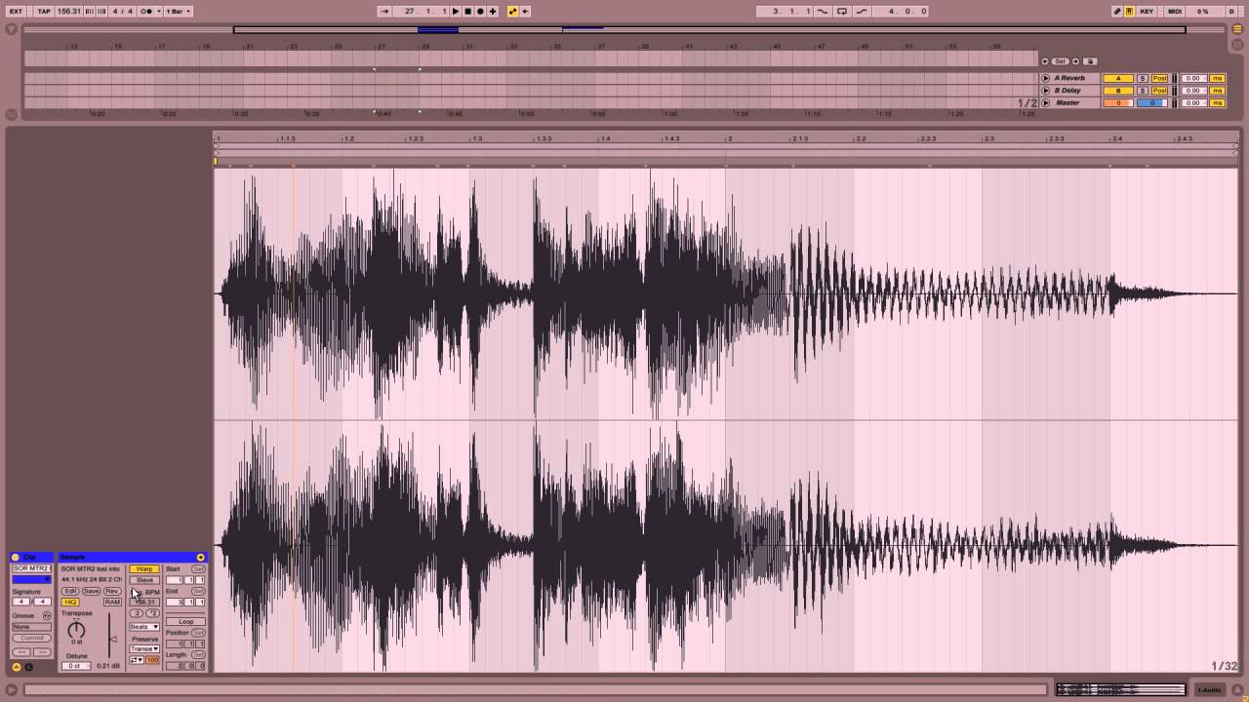Click the Back to Arrangement arrow

525,12
